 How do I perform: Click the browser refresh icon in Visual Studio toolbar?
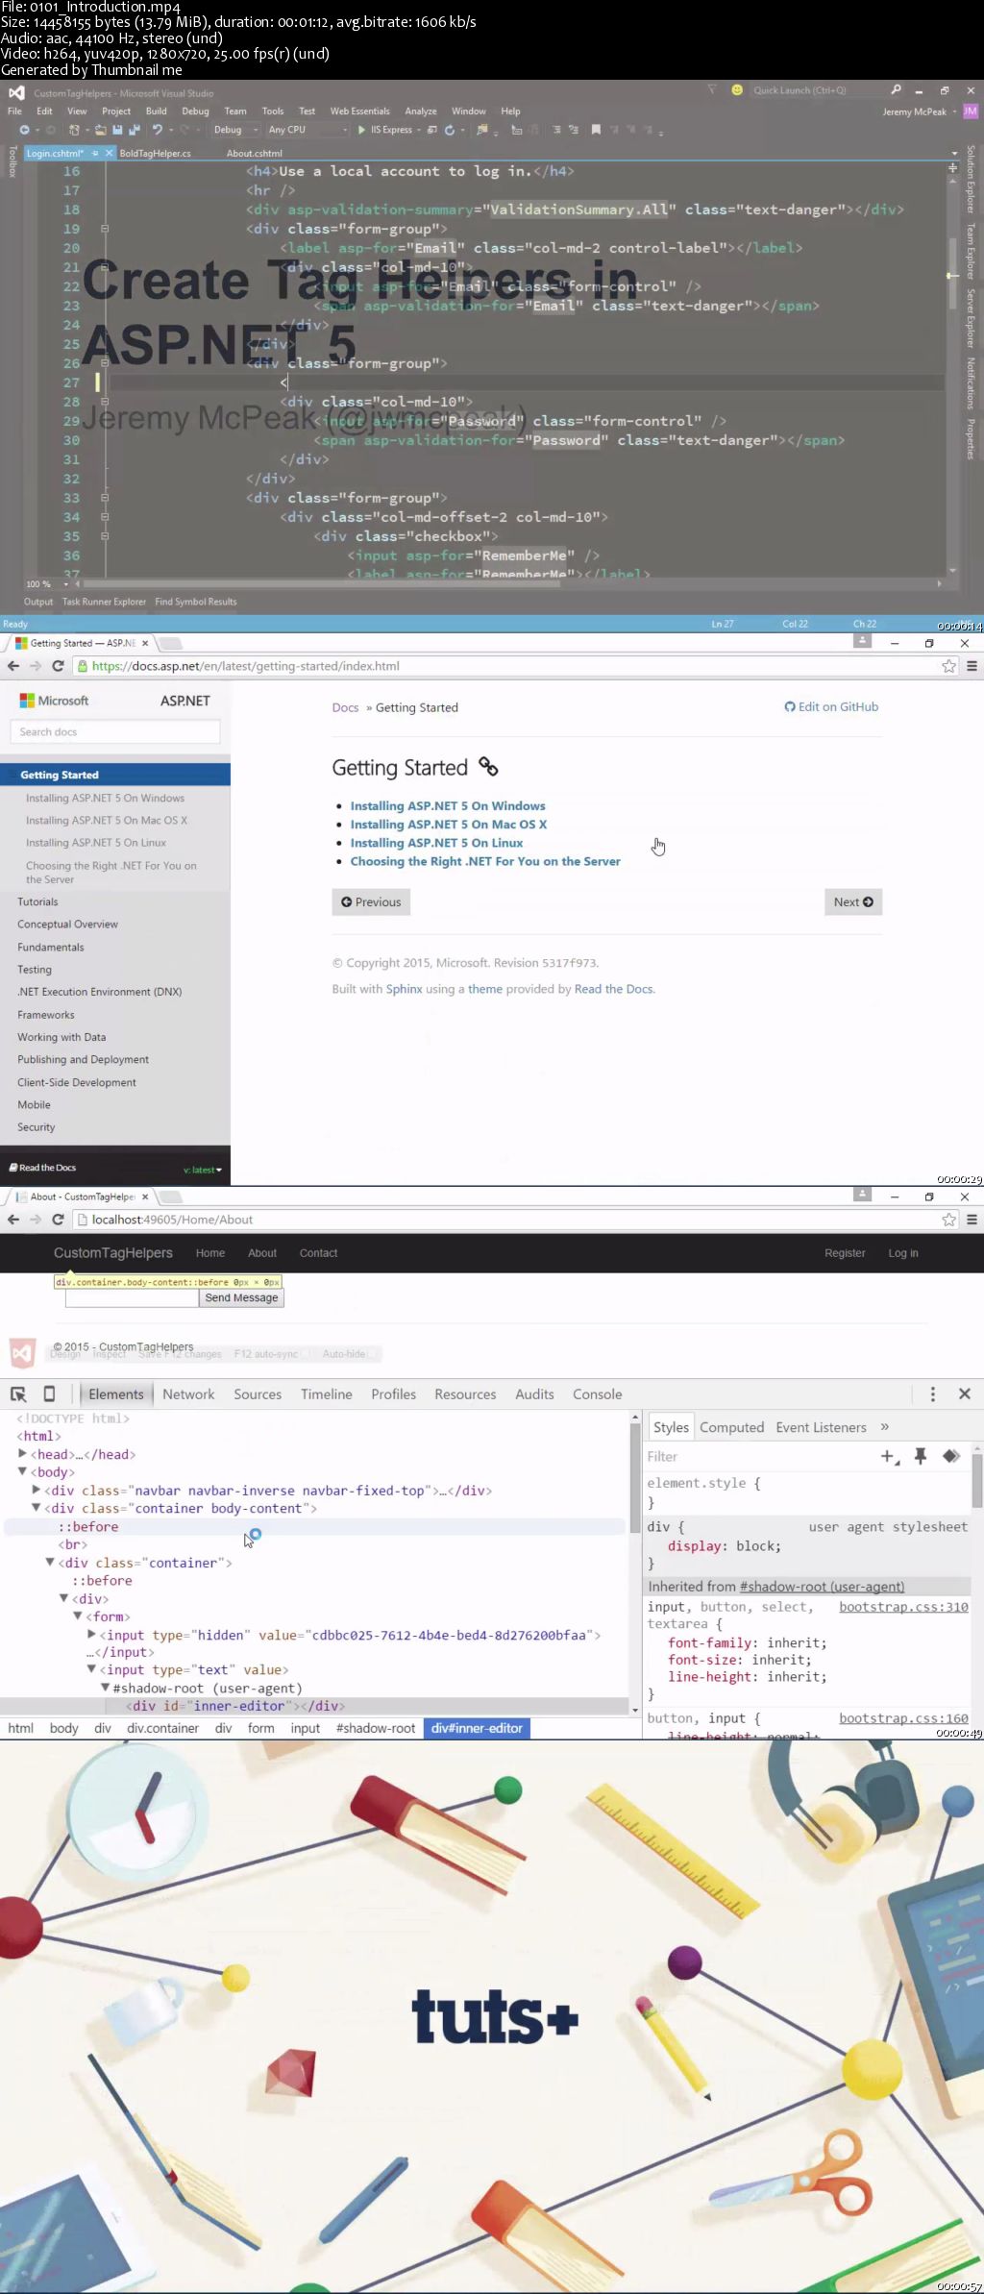pos(449,130)
